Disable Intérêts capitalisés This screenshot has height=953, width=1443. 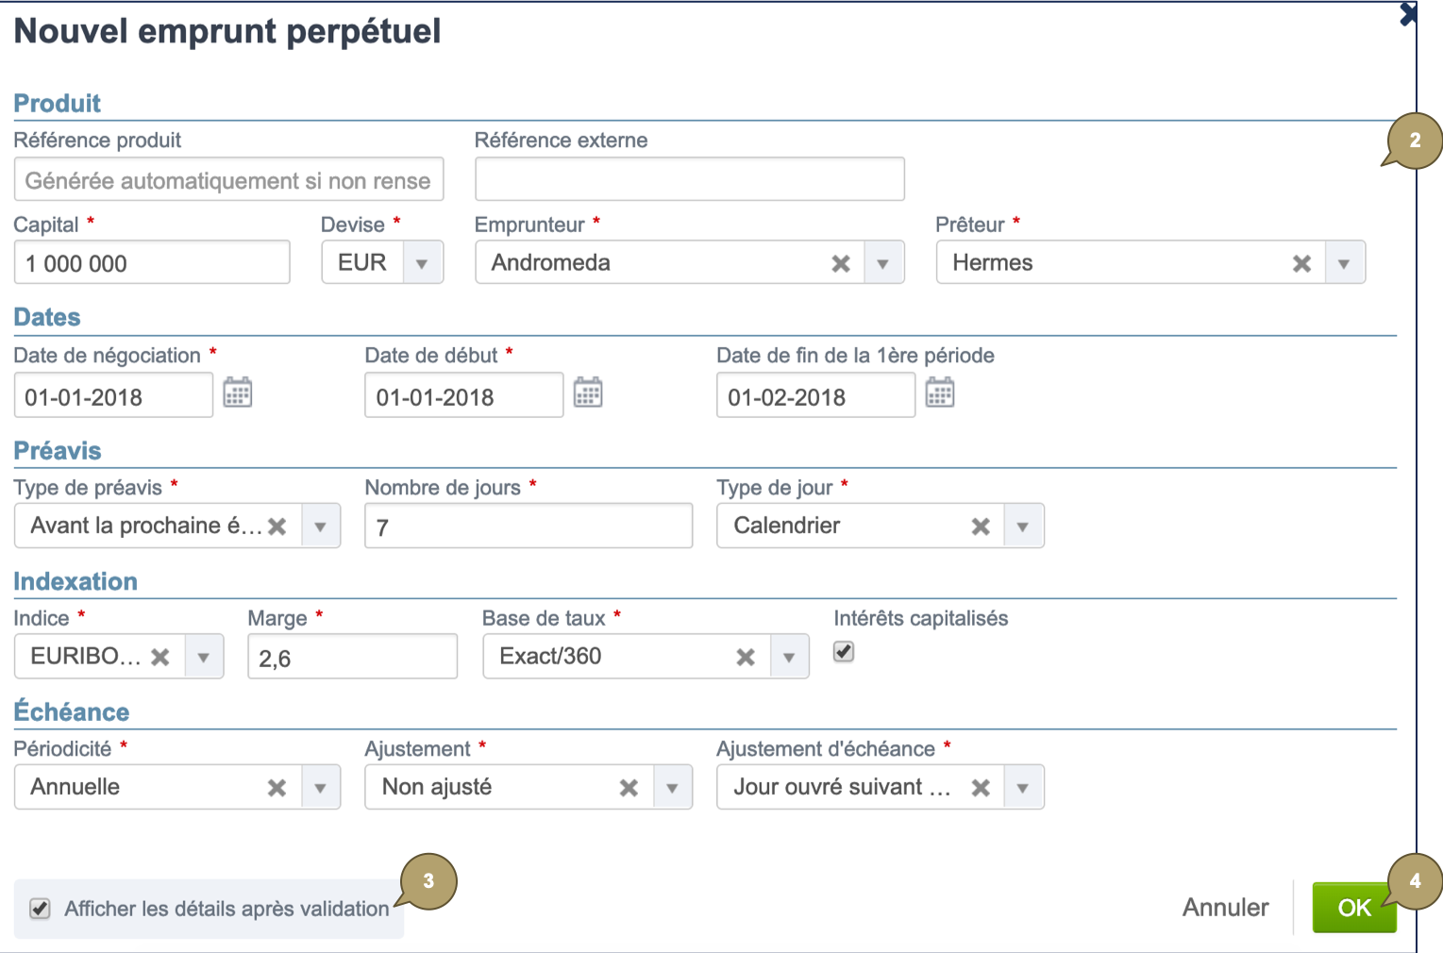point(843,651)
